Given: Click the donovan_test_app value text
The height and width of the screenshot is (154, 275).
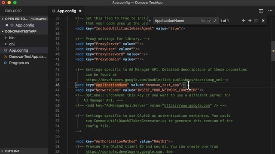Looking at the screenshot, I should coord(162,85).
